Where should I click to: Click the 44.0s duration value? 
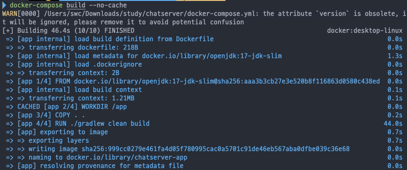pos(393,124)
